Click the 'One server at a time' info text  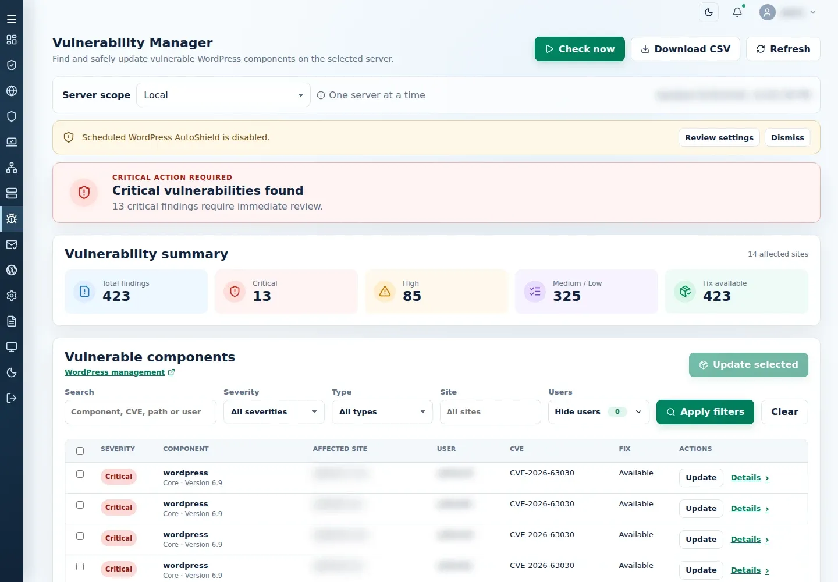[x=377, y=95]
